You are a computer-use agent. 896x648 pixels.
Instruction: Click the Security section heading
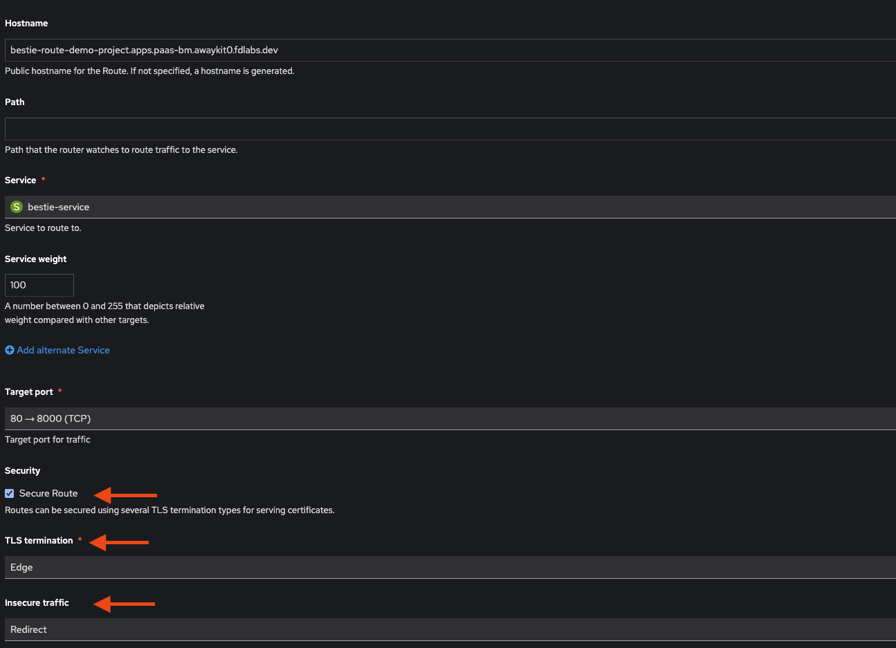tap(23, 470)
